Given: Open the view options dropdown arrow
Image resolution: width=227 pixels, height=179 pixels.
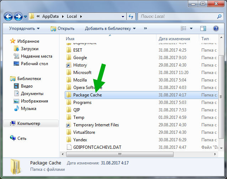Looking at the screenshot, I should (x=191, y=28).
